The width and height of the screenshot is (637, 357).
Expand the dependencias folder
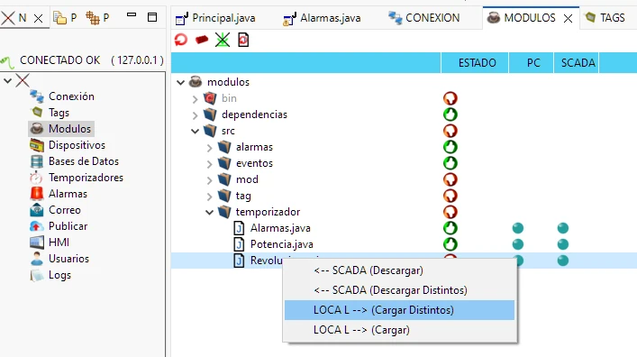(x=195, y=115)
